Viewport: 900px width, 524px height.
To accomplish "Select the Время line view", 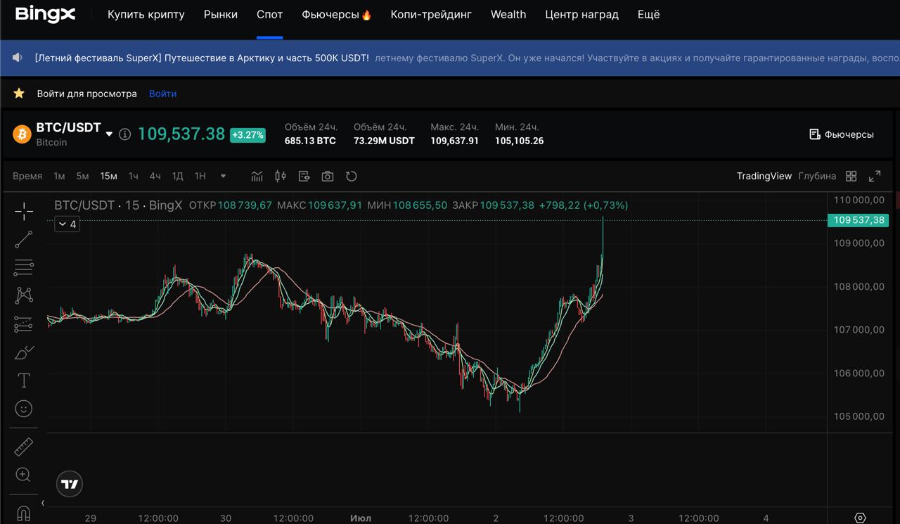I will 27,176.
